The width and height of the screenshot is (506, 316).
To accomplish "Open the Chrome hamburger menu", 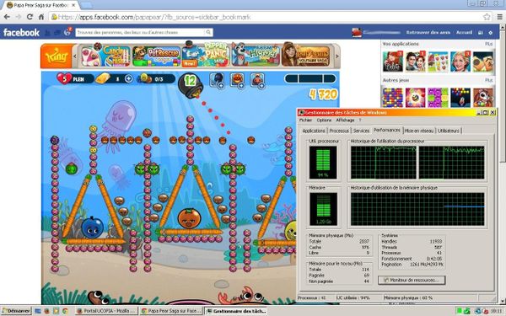I will tap(499, 17).
